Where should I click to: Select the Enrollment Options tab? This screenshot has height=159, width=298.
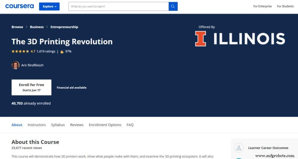click(x=105, y=125)
